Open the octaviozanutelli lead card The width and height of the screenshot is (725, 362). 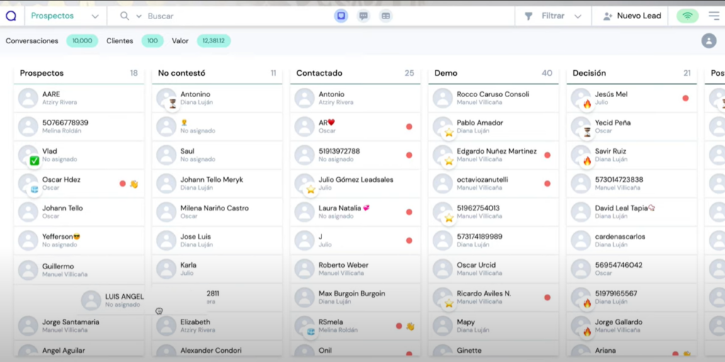point(493,183)
